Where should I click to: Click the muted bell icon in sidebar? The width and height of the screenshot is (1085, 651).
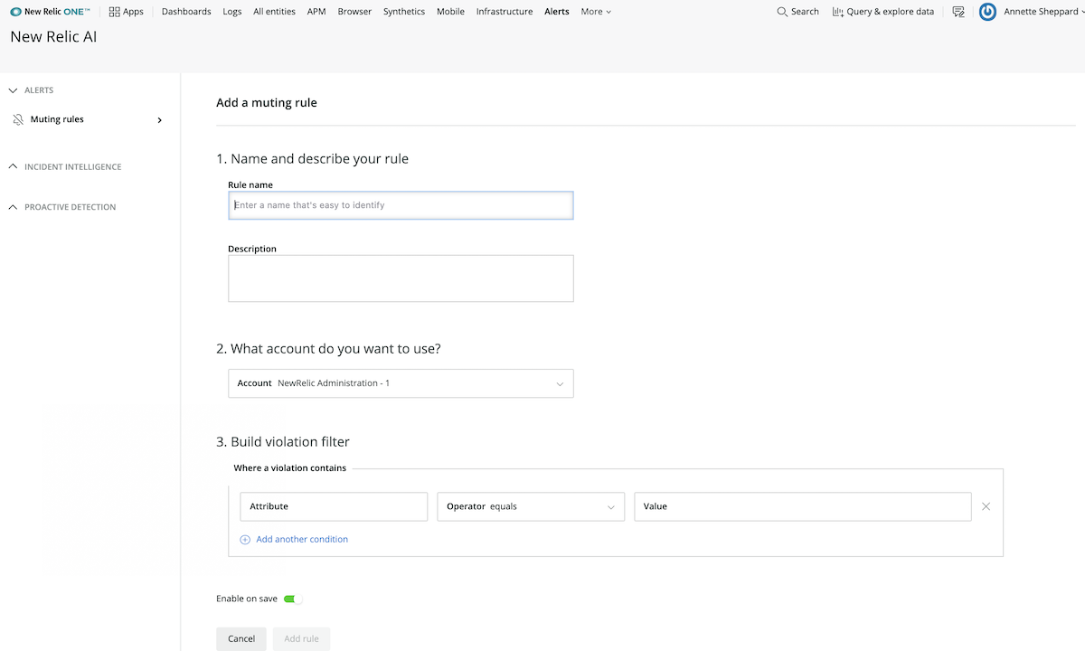pos(18,119)
